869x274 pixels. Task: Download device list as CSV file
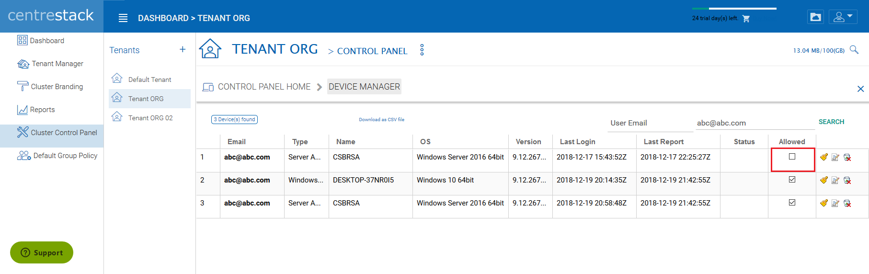(x=381, y=120)
